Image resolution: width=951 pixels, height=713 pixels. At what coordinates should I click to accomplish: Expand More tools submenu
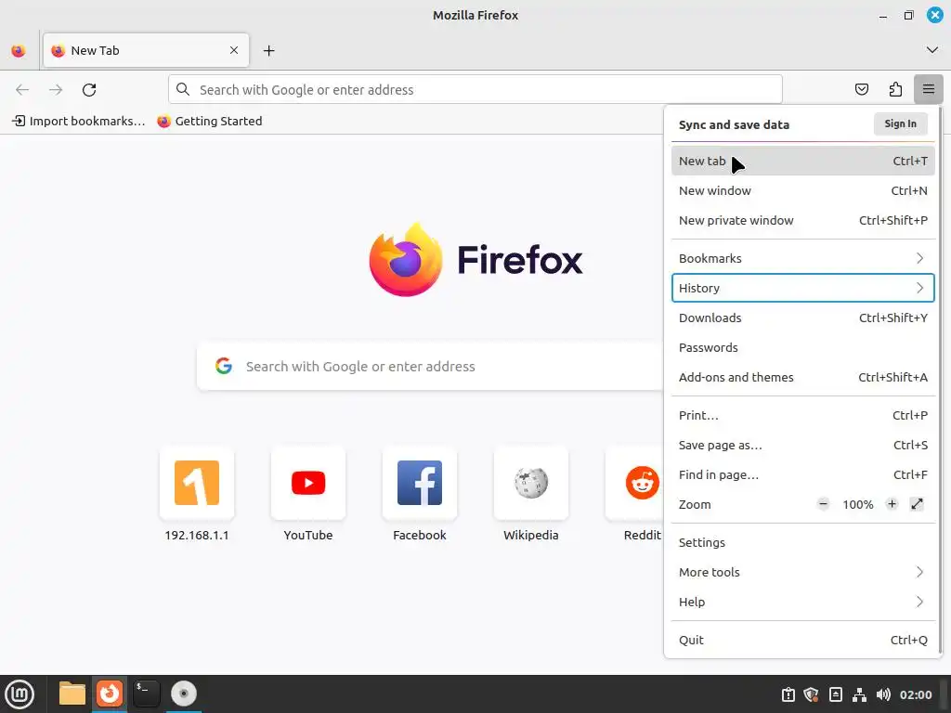802,572
